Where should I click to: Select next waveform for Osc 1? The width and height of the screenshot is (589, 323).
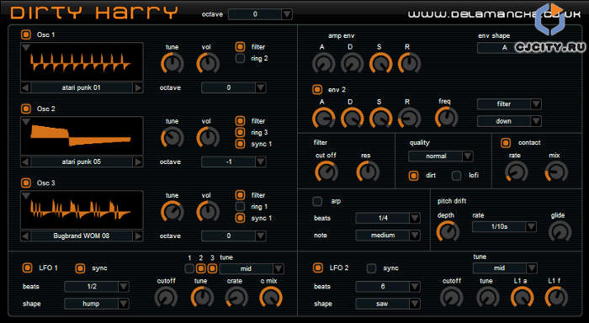pos(138,87)
